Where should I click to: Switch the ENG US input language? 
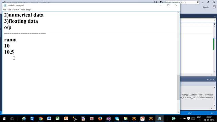(199, 119)
